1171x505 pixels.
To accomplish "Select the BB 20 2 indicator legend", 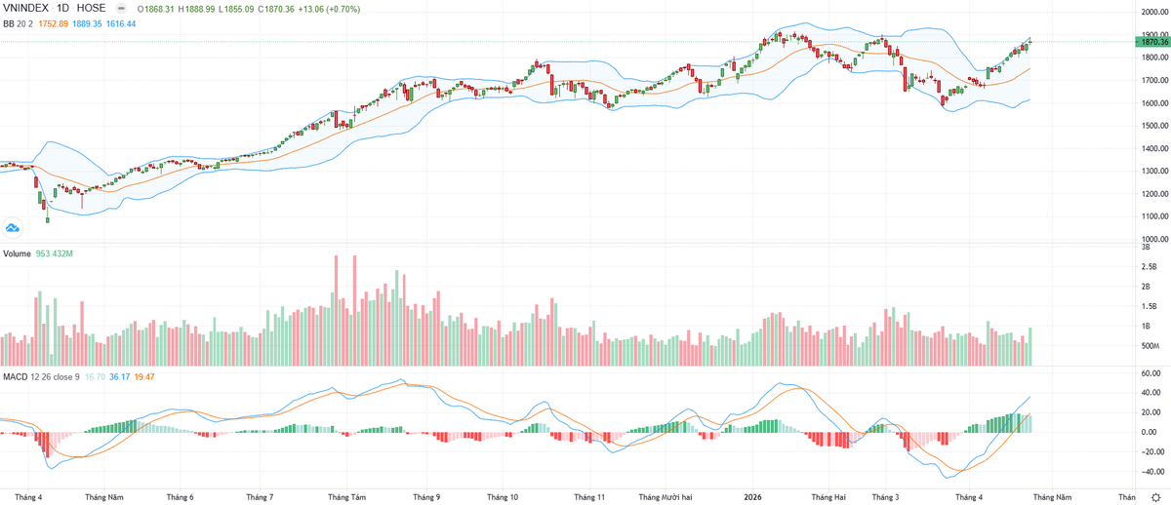I will point(16,22).
